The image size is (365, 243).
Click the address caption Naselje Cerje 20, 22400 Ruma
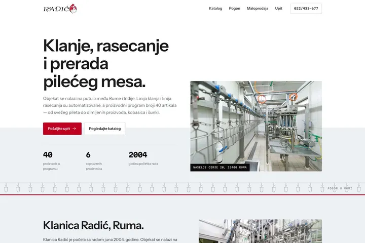tap(220, 168)
